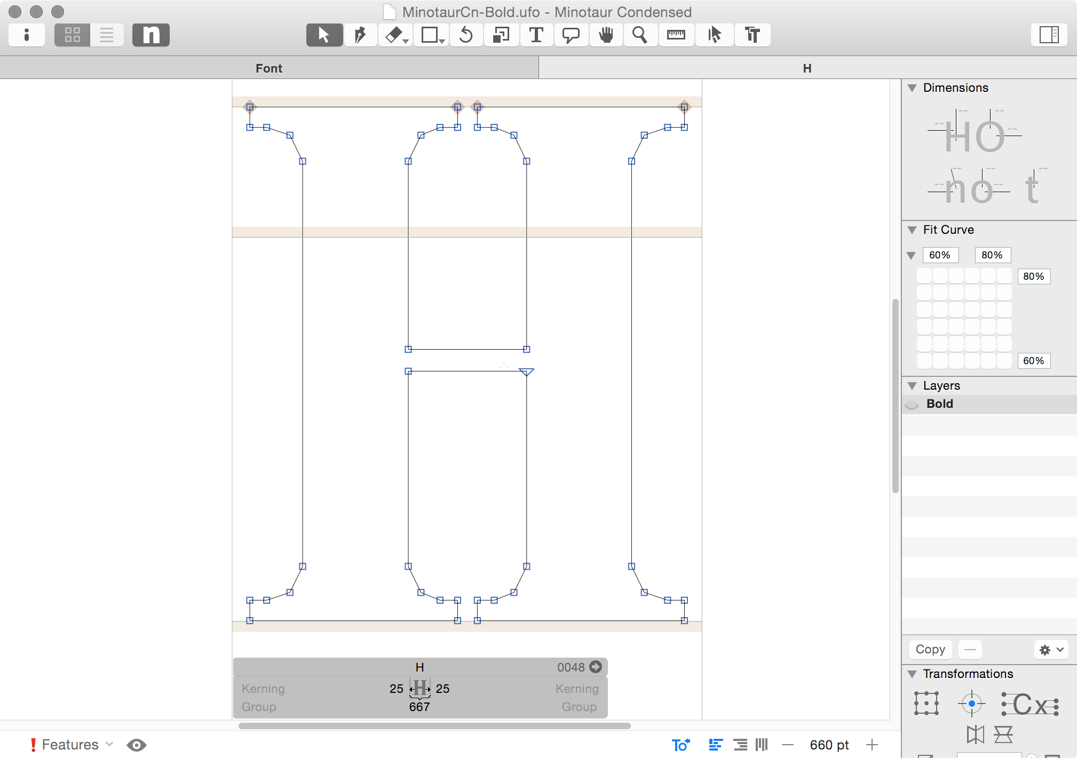Zoom in with the plus button
1077x758 pixels.
872,745
